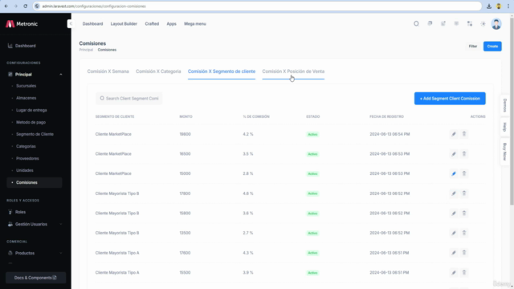Open the Help side tab

tap(505, 127)
